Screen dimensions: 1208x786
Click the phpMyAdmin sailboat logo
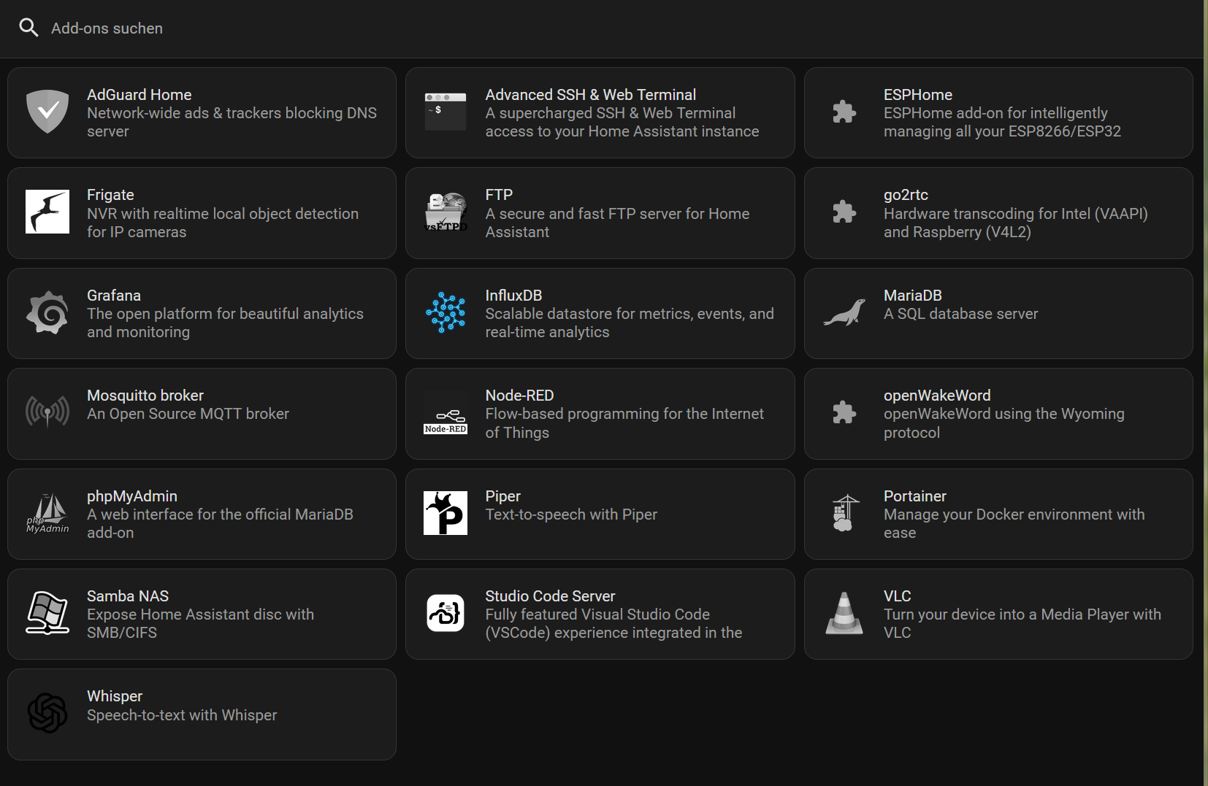click(x=47, y=513)
